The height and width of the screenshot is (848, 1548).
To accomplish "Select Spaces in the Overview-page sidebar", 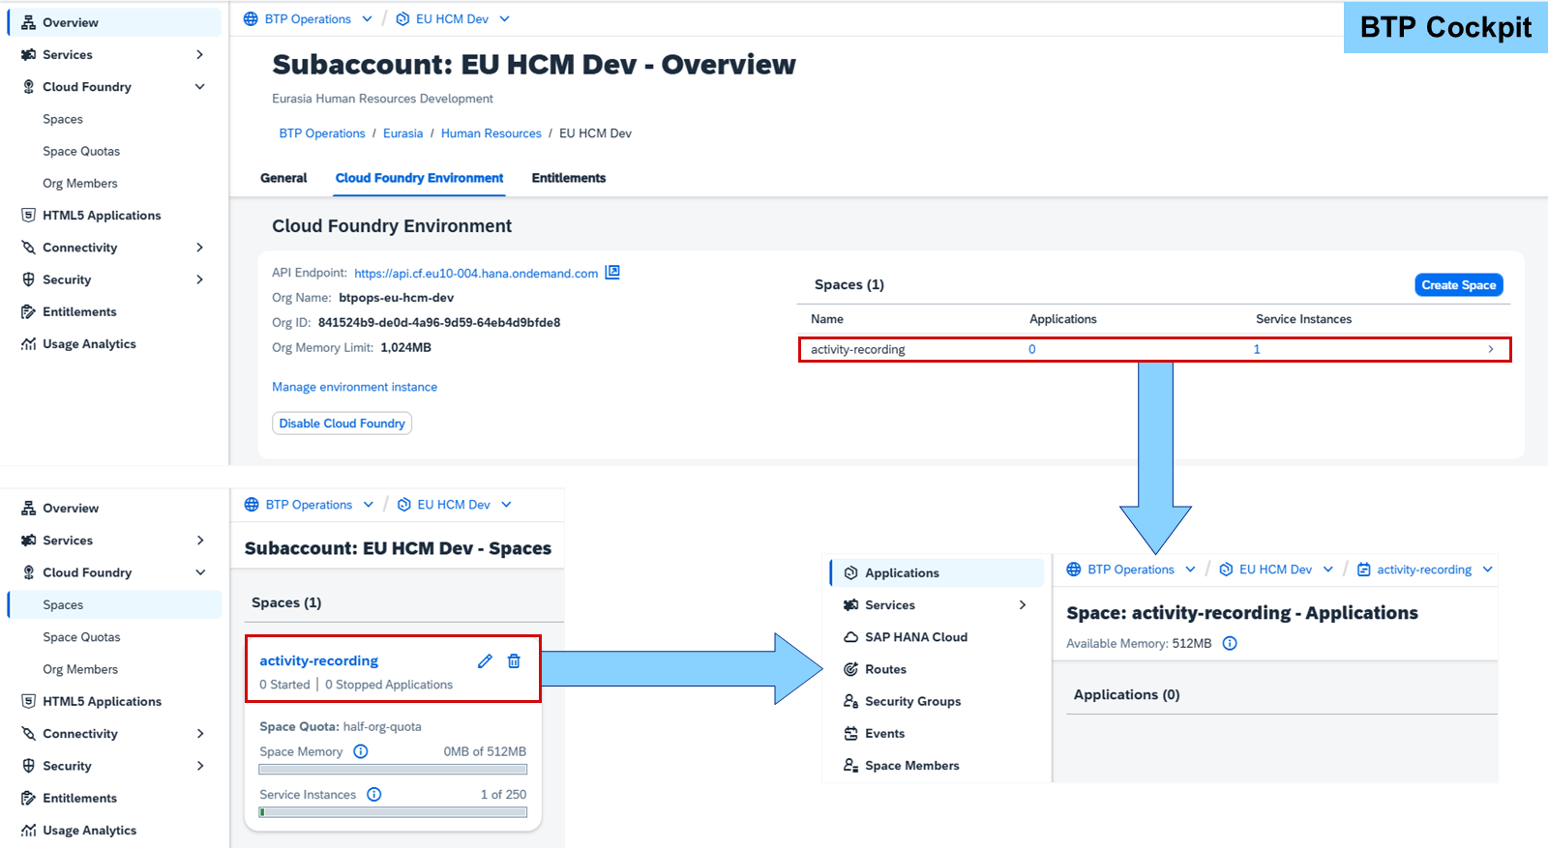I will tap(63, 119).
